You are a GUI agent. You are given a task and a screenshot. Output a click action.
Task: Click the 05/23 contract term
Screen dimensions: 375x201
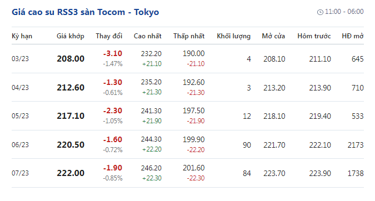coord(20,116)
